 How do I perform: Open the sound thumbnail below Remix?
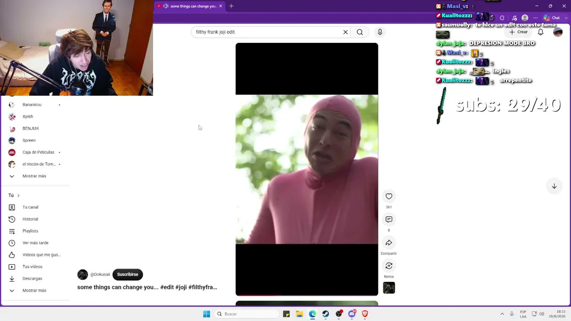point(389,288)
